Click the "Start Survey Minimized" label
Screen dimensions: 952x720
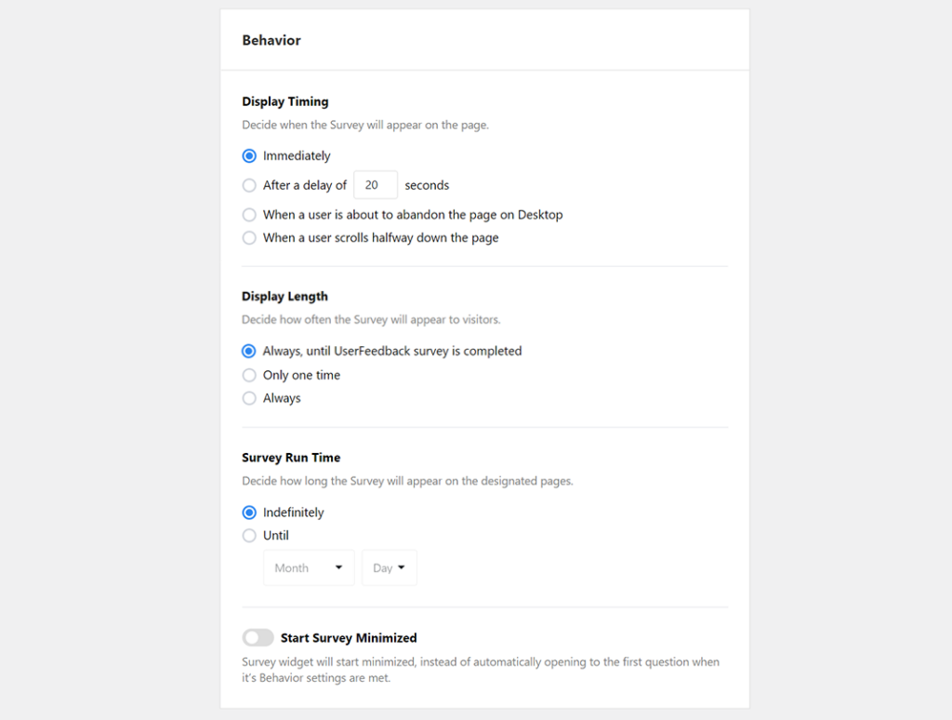pos(349,637)
